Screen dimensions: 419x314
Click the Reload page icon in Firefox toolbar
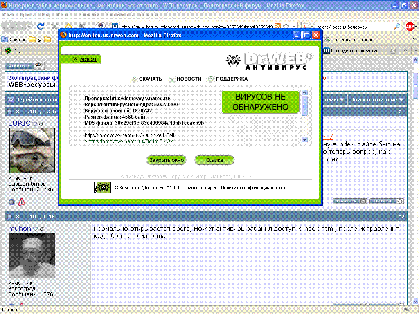coord(41,27)
